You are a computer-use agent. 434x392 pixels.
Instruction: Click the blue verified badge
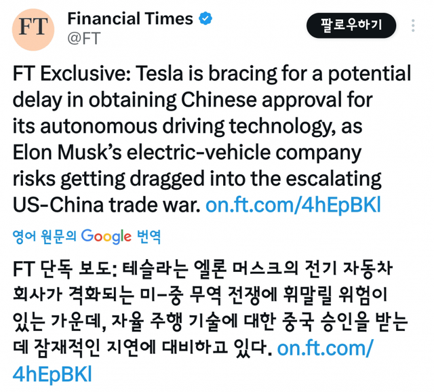point(205,19)
